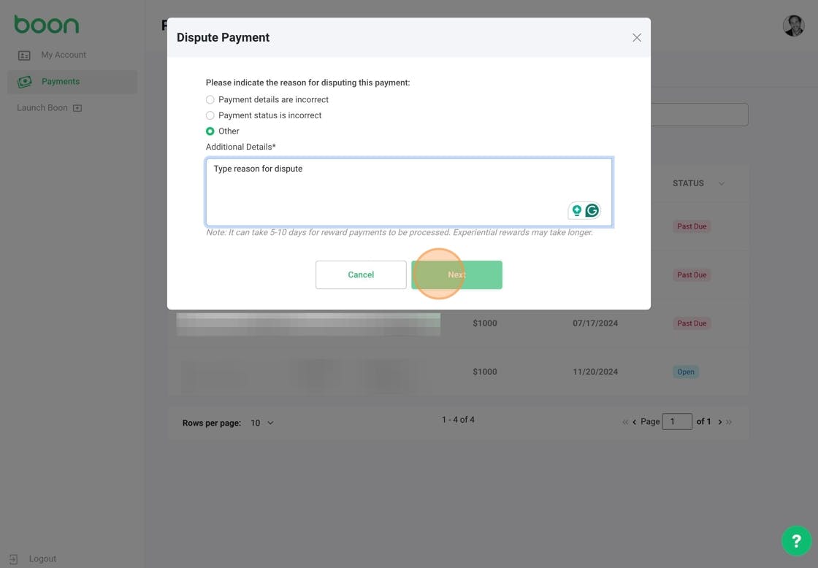The image size is (818, 568).
Task: Open the Payments sidebar item
Action: pyautogui.click(x=72, y=82)
